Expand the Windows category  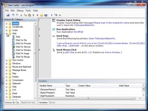(x=6, y=64)
